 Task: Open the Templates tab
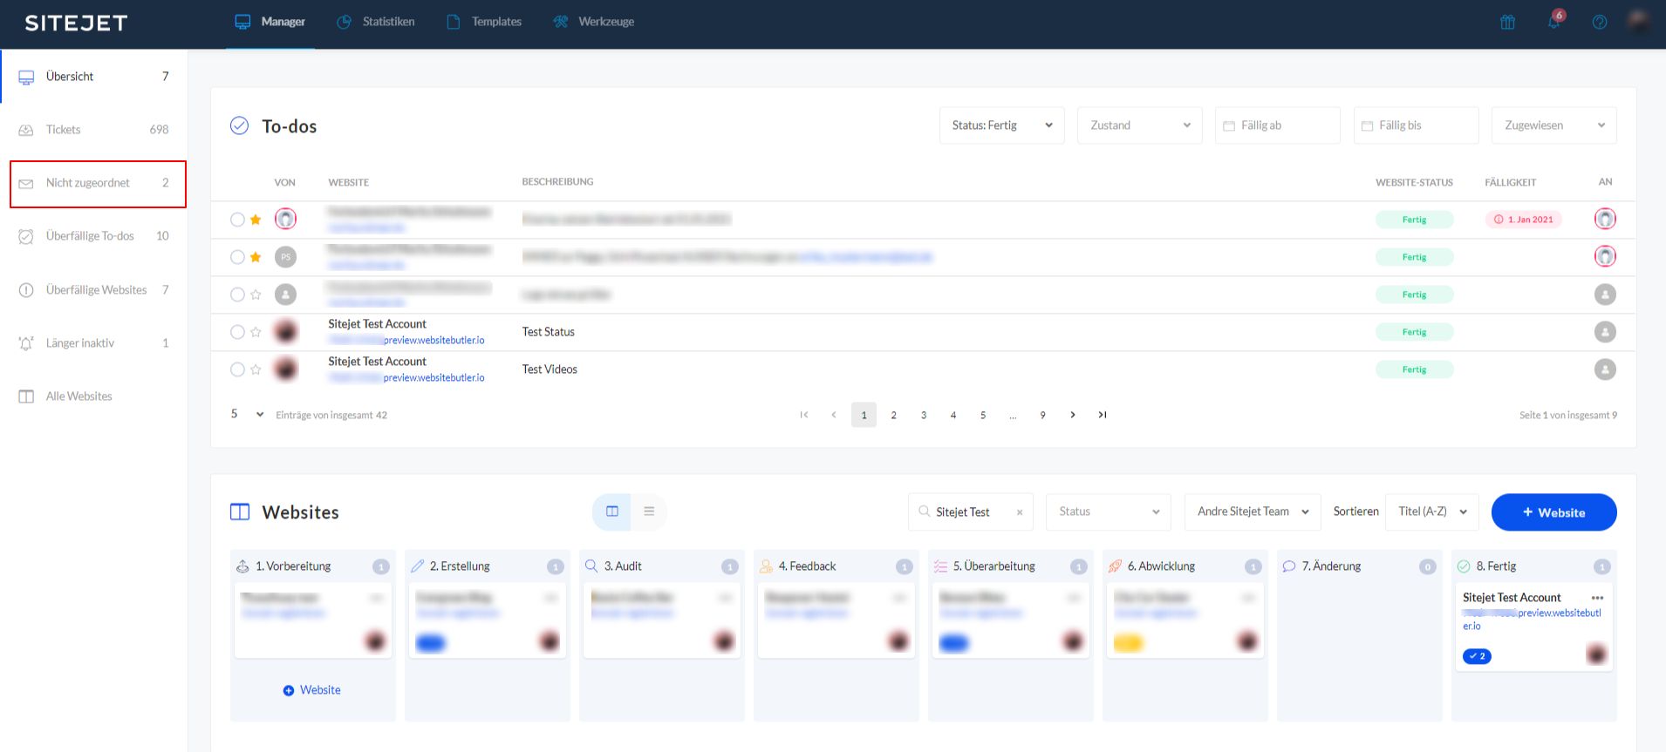pos(484,22)
